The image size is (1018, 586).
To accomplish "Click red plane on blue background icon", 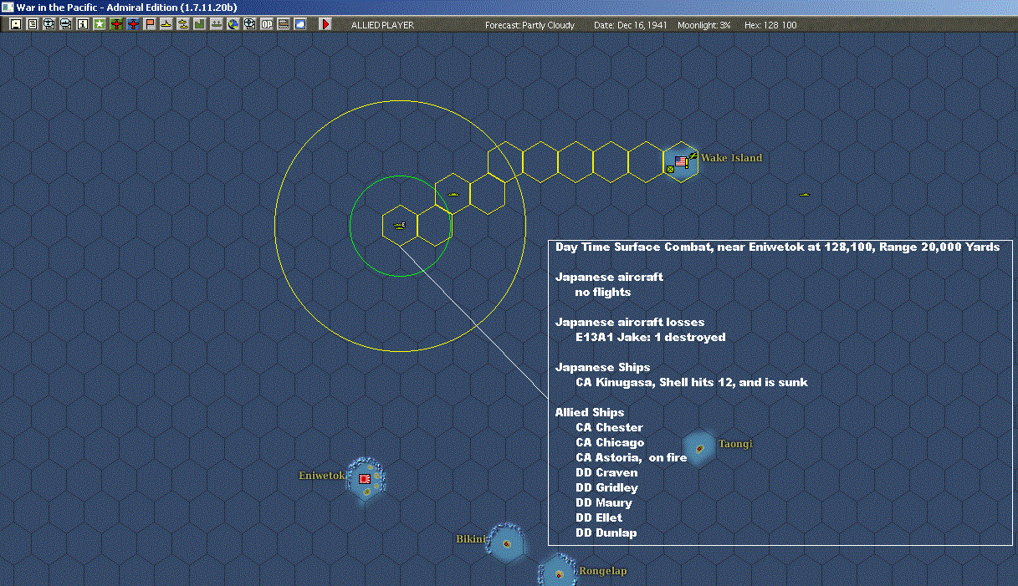I will pos(133,24).
